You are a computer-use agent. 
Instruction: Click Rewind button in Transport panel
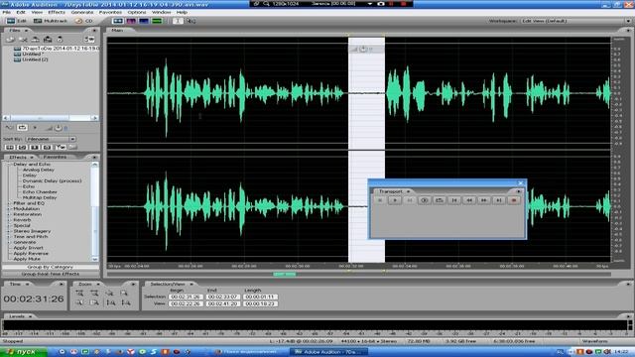(x=469, y=200)
